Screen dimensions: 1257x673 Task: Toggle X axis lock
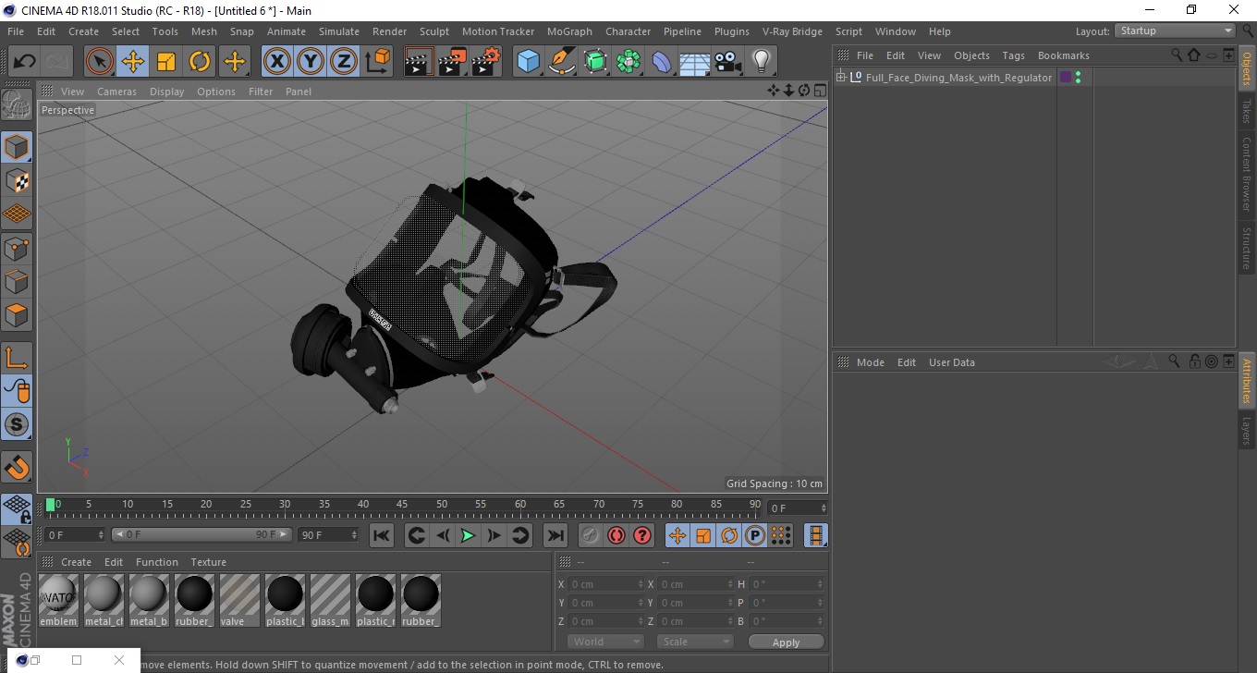(x=277, y=62)
